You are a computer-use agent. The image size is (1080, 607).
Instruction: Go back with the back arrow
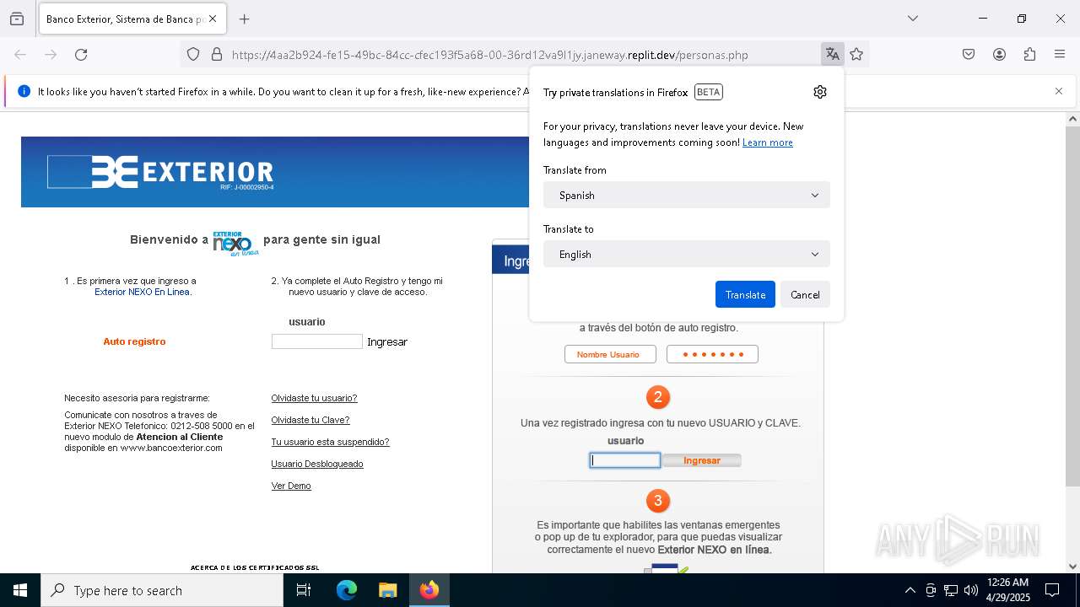pos(20,55)
